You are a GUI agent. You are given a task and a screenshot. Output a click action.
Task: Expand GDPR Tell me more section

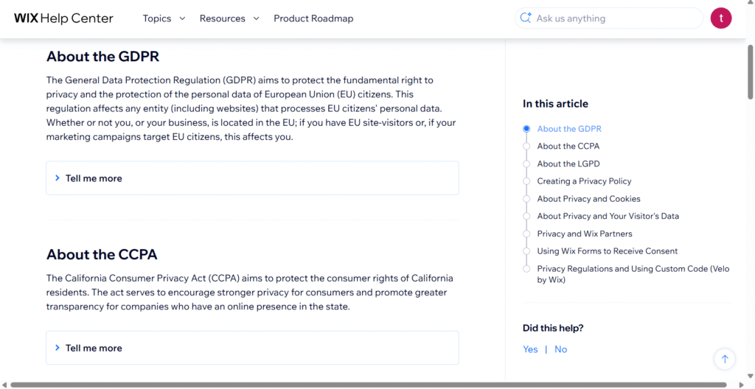pyautogui.click(x=94, y=178)
